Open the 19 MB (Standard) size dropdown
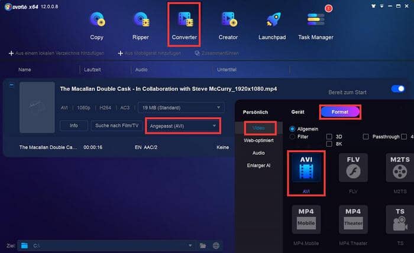The image size is (414, 253). (x=181, y=107)
